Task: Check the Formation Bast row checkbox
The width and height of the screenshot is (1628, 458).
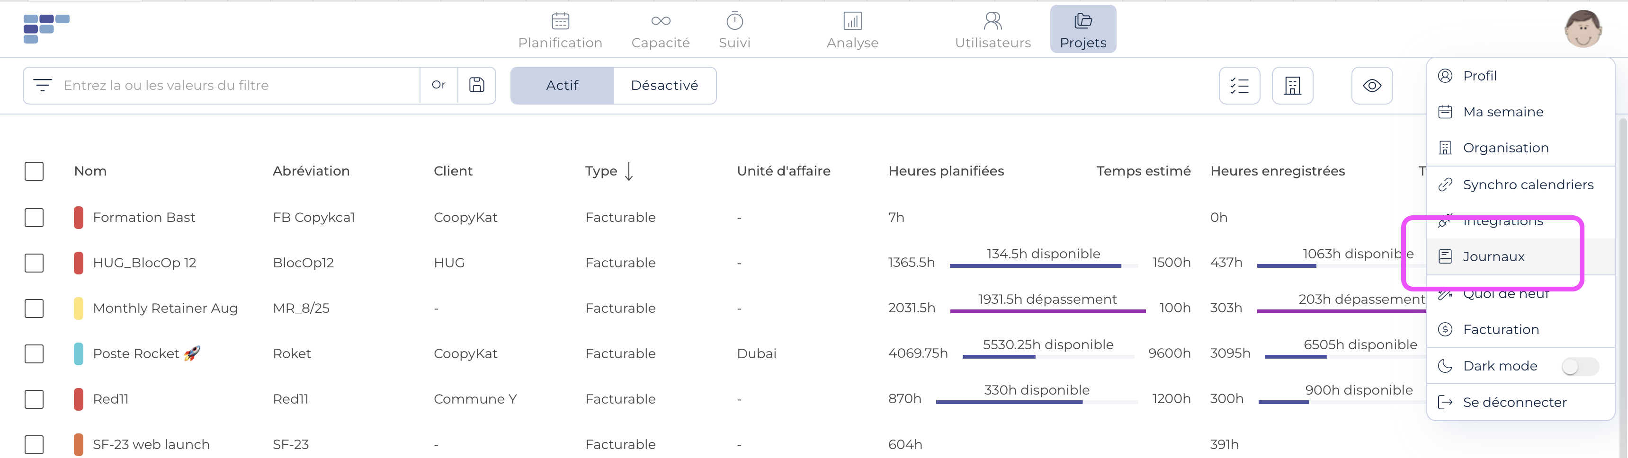Action: click(x=34, y=218)
